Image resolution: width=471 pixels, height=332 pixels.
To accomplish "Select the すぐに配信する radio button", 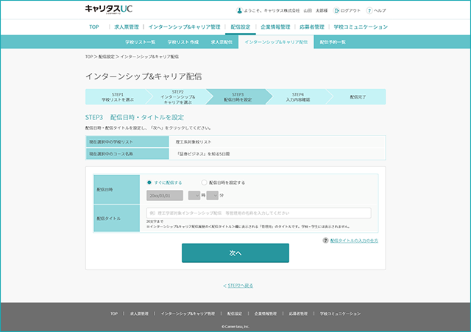I will point(149,183).
